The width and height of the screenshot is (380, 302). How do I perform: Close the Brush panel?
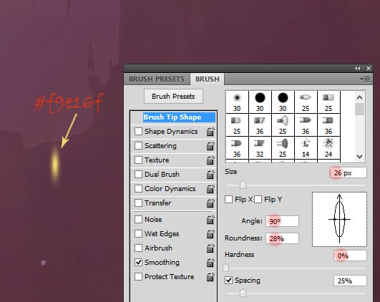click(369, 69)
